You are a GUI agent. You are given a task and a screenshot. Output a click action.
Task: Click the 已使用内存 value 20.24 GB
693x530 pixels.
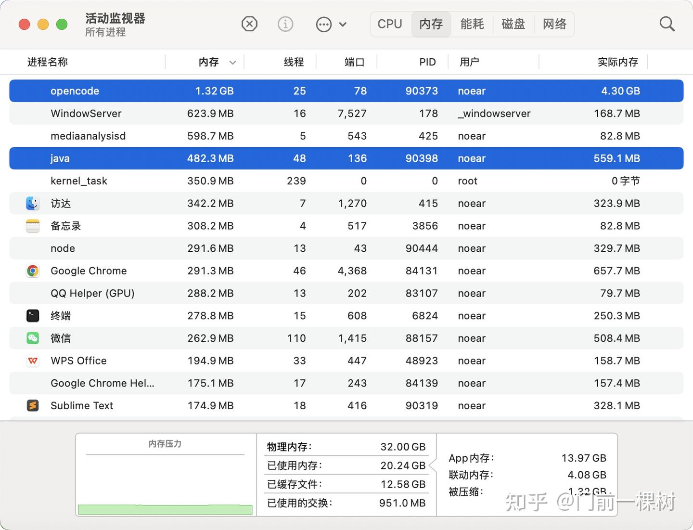tap(403, 465)
